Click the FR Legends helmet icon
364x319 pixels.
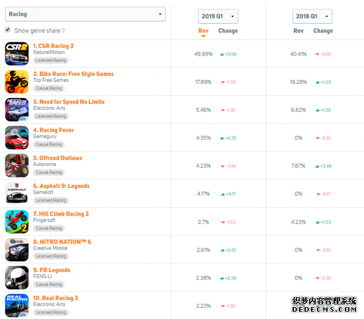pyautogui.click(x=17, y=278)
